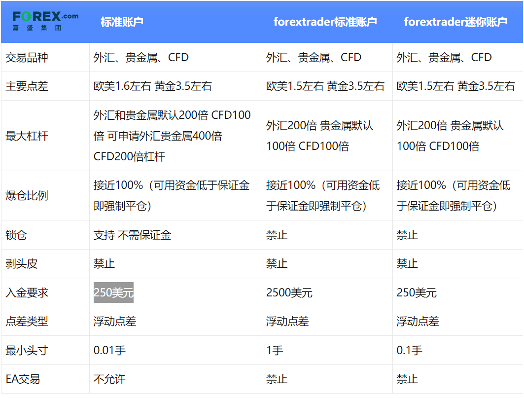Image resolution: width=524 pixels, height=398 pixels.
Task: Click 禁止 in 剥头皮 row under 标准账户
Action: click(105, 264)
